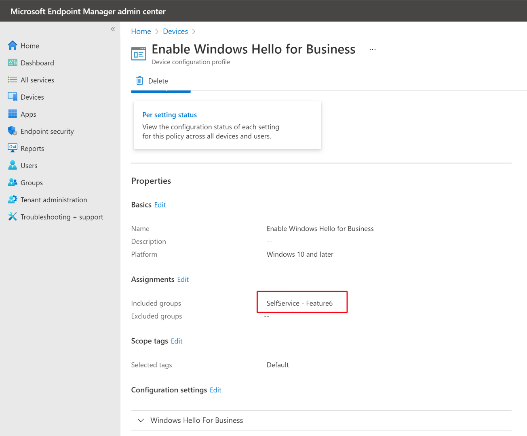The image size is (527, 436).
Task: Click the Home house icon in sidebar
Action: click(13, 45)
